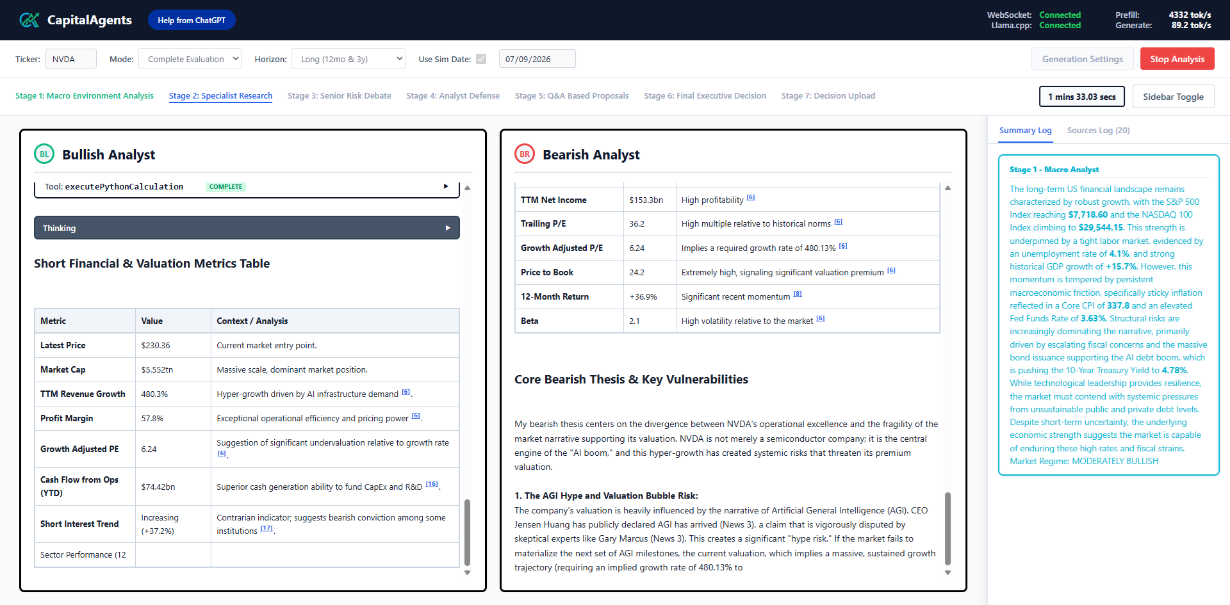Open citation [8] next to Significant recent momentum

798,294
